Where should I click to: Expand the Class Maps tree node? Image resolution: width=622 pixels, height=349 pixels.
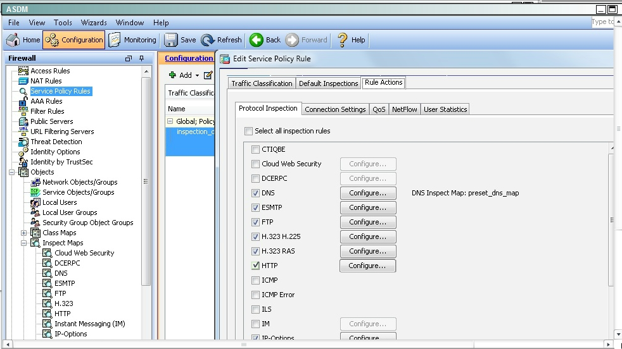24,233
